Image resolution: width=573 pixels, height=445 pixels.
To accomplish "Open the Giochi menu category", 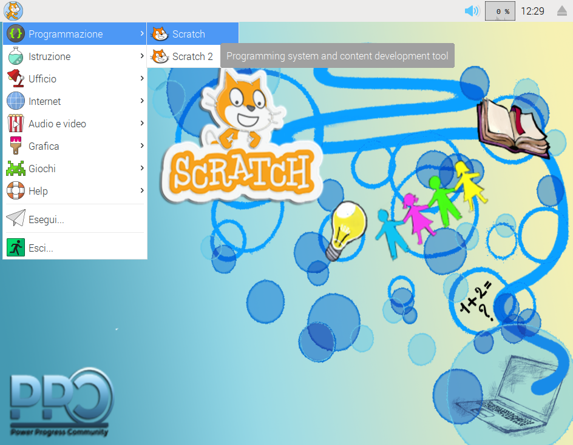I will click(75, 169).
